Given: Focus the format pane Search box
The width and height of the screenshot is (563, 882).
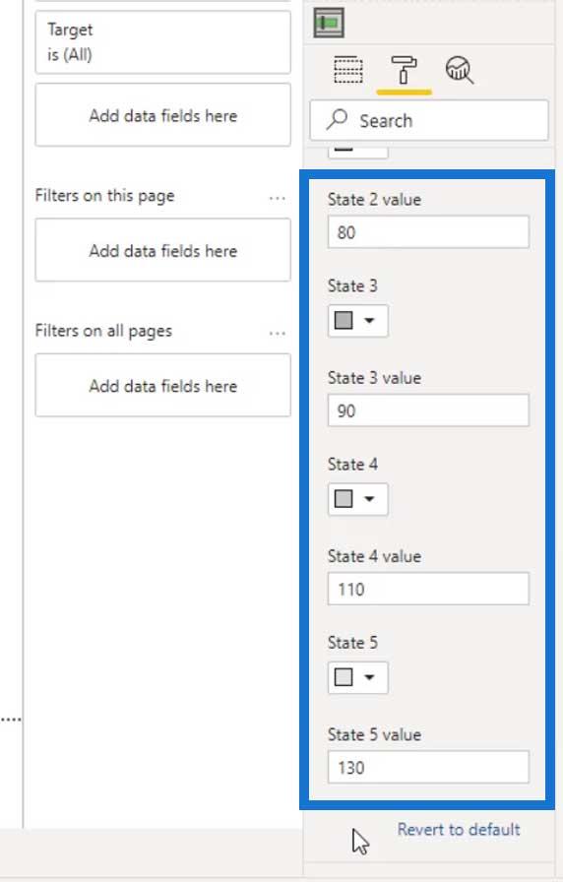Looking at the screenshot, I should pyautogui.click(x=429, y=120).
